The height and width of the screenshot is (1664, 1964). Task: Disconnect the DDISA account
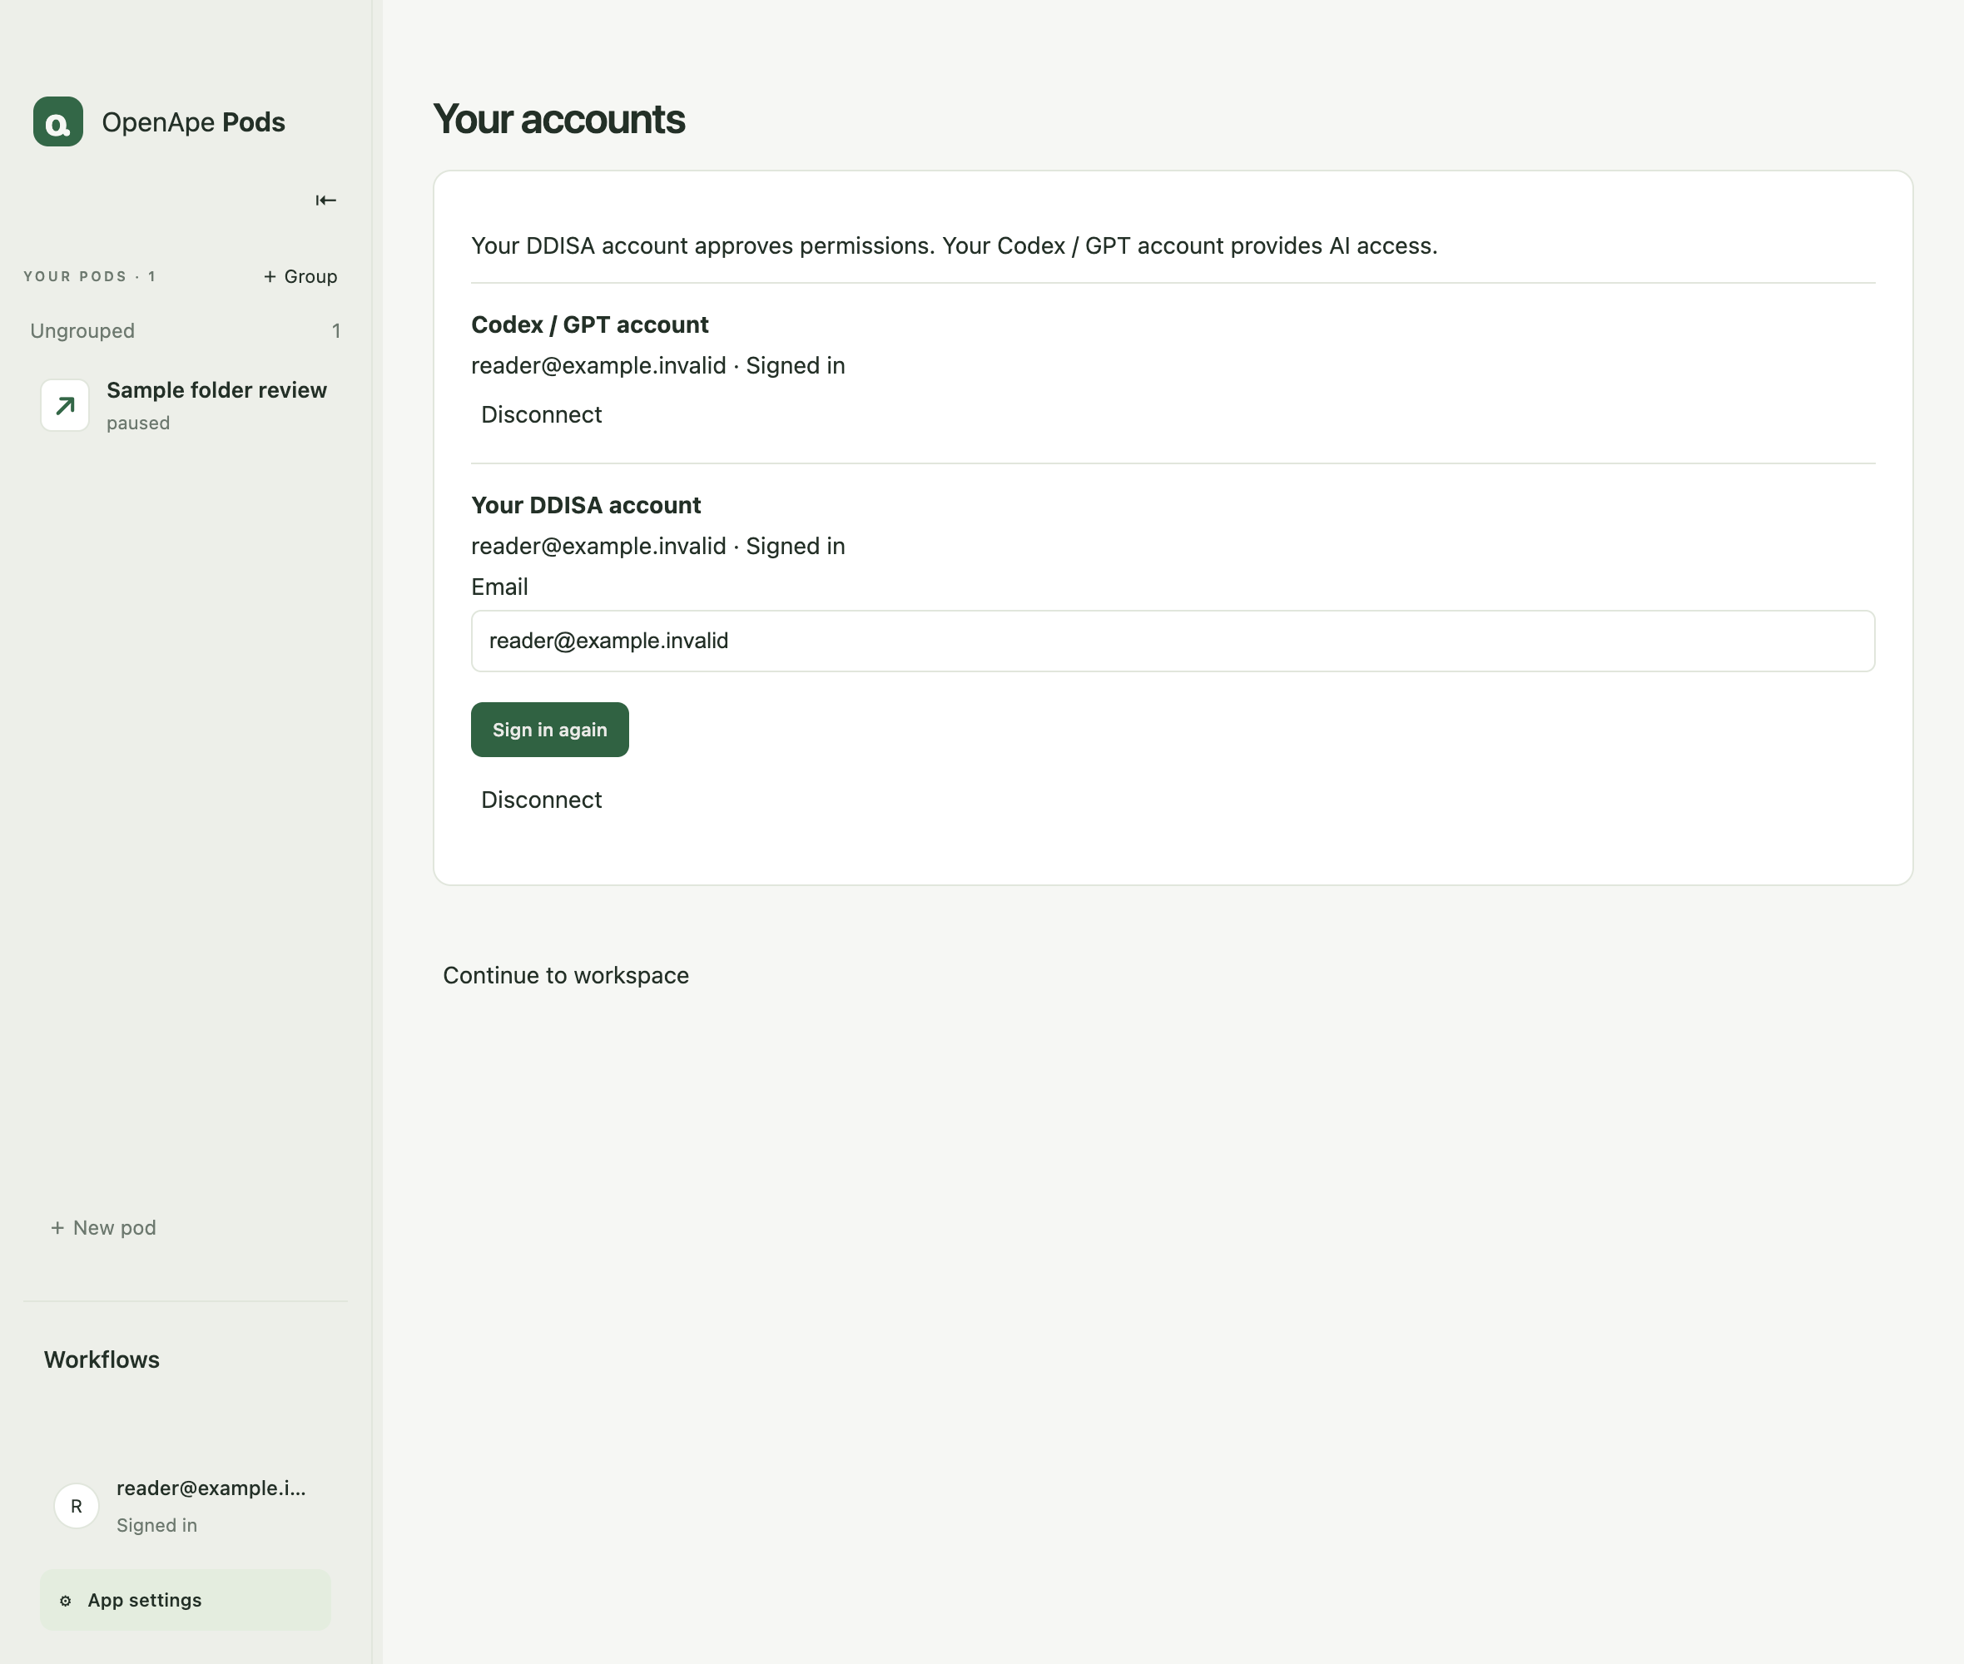[x=542, y=800]
